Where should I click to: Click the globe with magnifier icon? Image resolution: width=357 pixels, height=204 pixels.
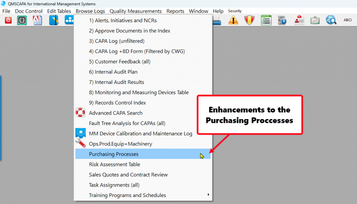click(x=331, y=20)
